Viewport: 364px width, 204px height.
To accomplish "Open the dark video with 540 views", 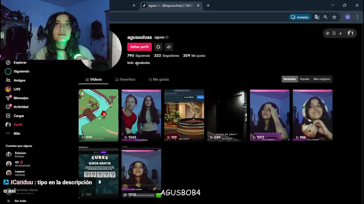I will click(227, 115).
